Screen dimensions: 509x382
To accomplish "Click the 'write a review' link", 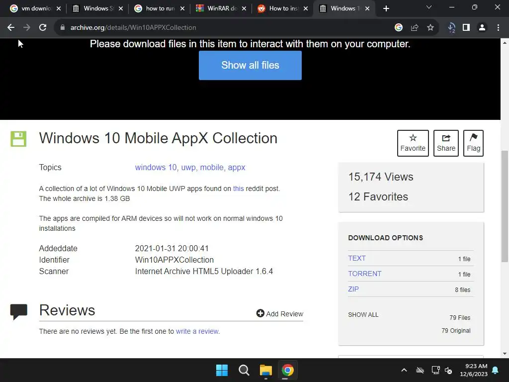I will point(197,331).
